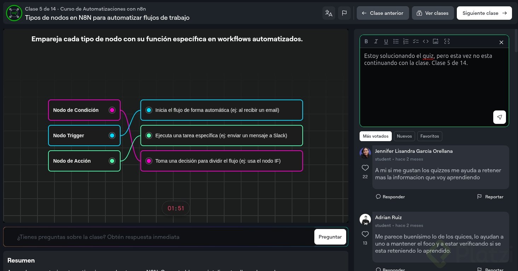Open Adrian Ruiz's avatar
This screenshot has width=518, height=271.
coord(365,219)
